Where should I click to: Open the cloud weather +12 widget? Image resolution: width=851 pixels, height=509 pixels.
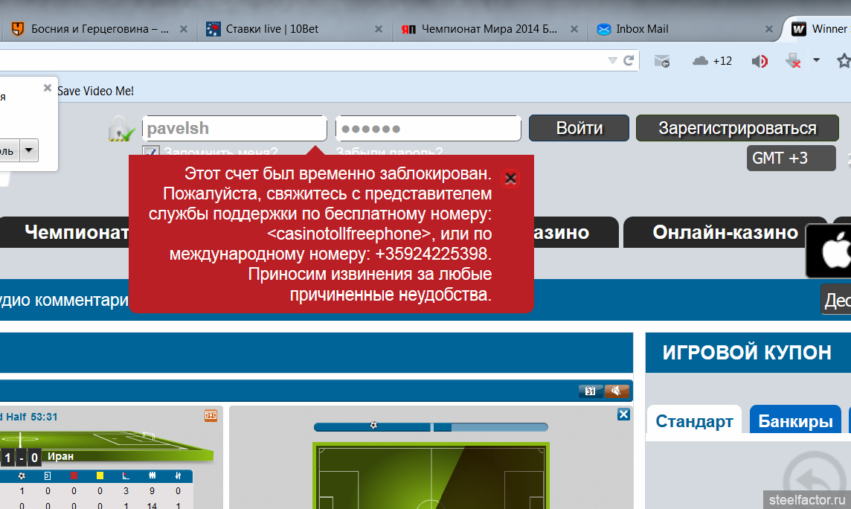coord(712,61)
